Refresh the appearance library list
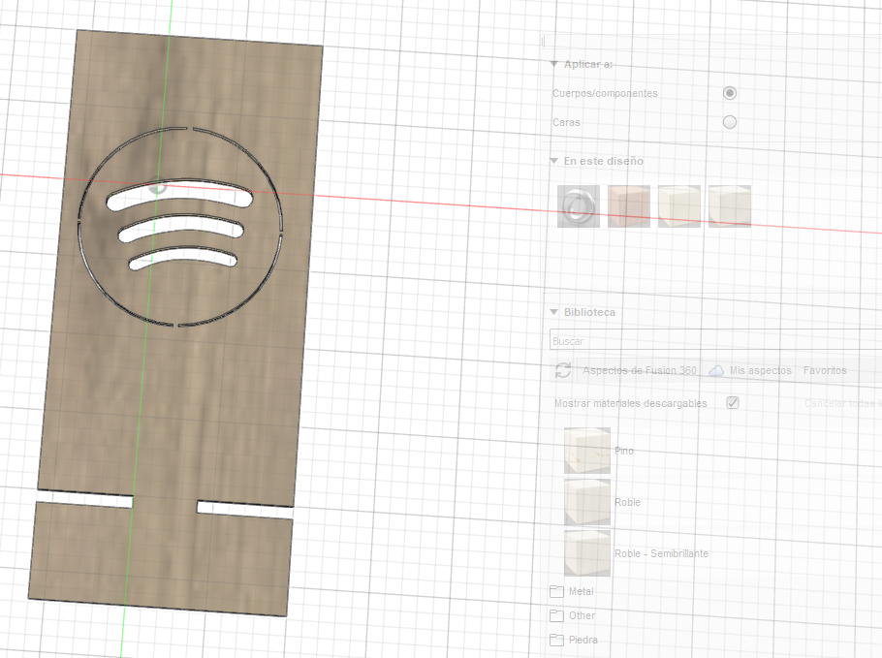The height and width of the screenshot is (658, 882). (x=563, y=370)
